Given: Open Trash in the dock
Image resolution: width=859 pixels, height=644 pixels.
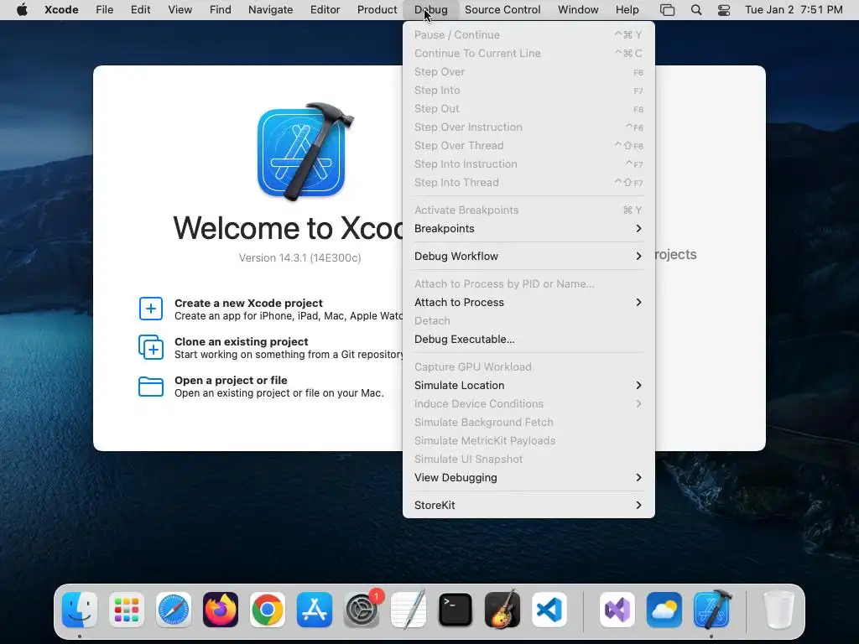Looking at the screenshot, I should [778, 610].
